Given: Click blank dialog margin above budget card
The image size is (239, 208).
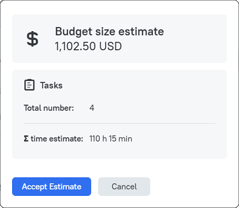Looking at the screenshot, I should 119,8.
